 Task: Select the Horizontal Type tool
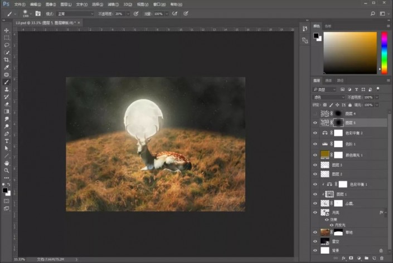tap(7, 141)
